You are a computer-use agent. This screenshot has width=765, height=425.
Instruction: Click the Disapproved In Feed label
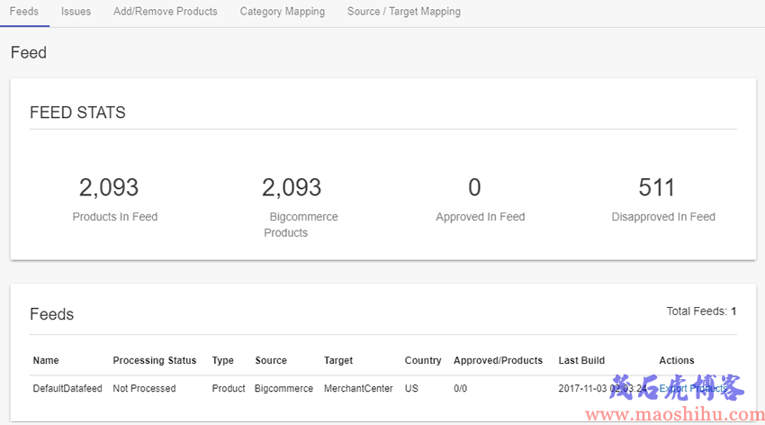[663, 217]
